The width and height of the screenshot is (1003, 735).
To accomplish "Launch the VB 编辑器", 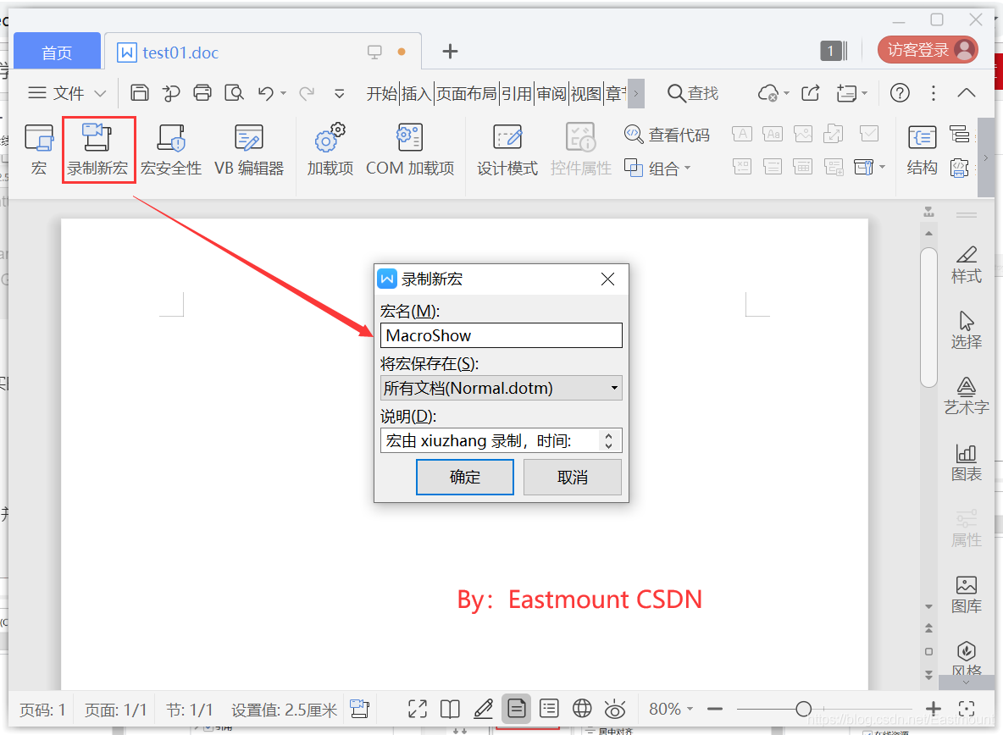I will tap(249, 150).
